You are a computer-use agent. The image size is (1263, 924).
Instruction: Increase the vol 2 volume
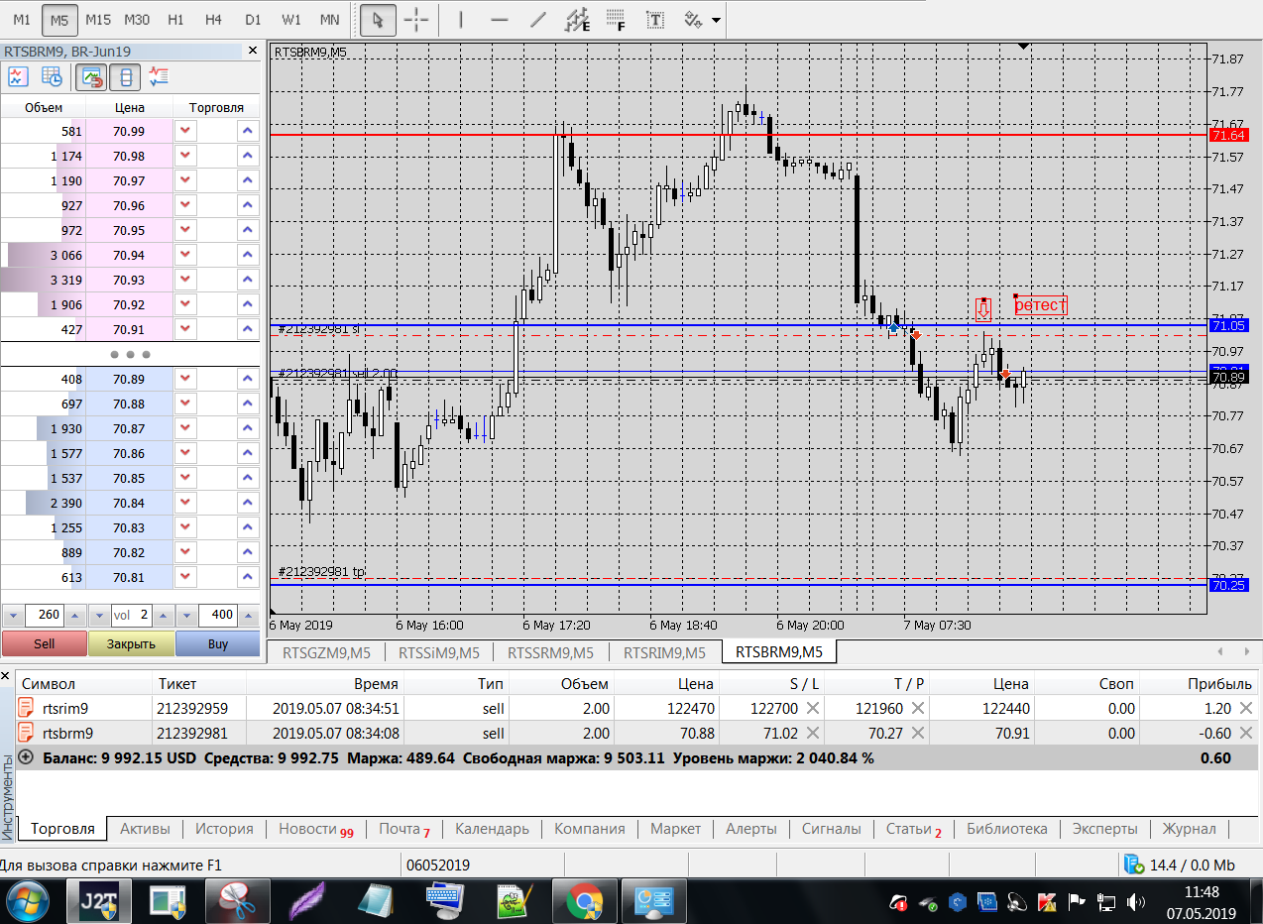click(x=163, y=616)
